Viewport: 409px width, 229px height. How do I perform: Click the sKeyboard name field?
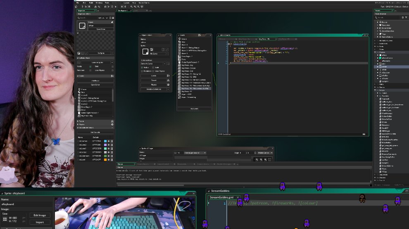26,204
